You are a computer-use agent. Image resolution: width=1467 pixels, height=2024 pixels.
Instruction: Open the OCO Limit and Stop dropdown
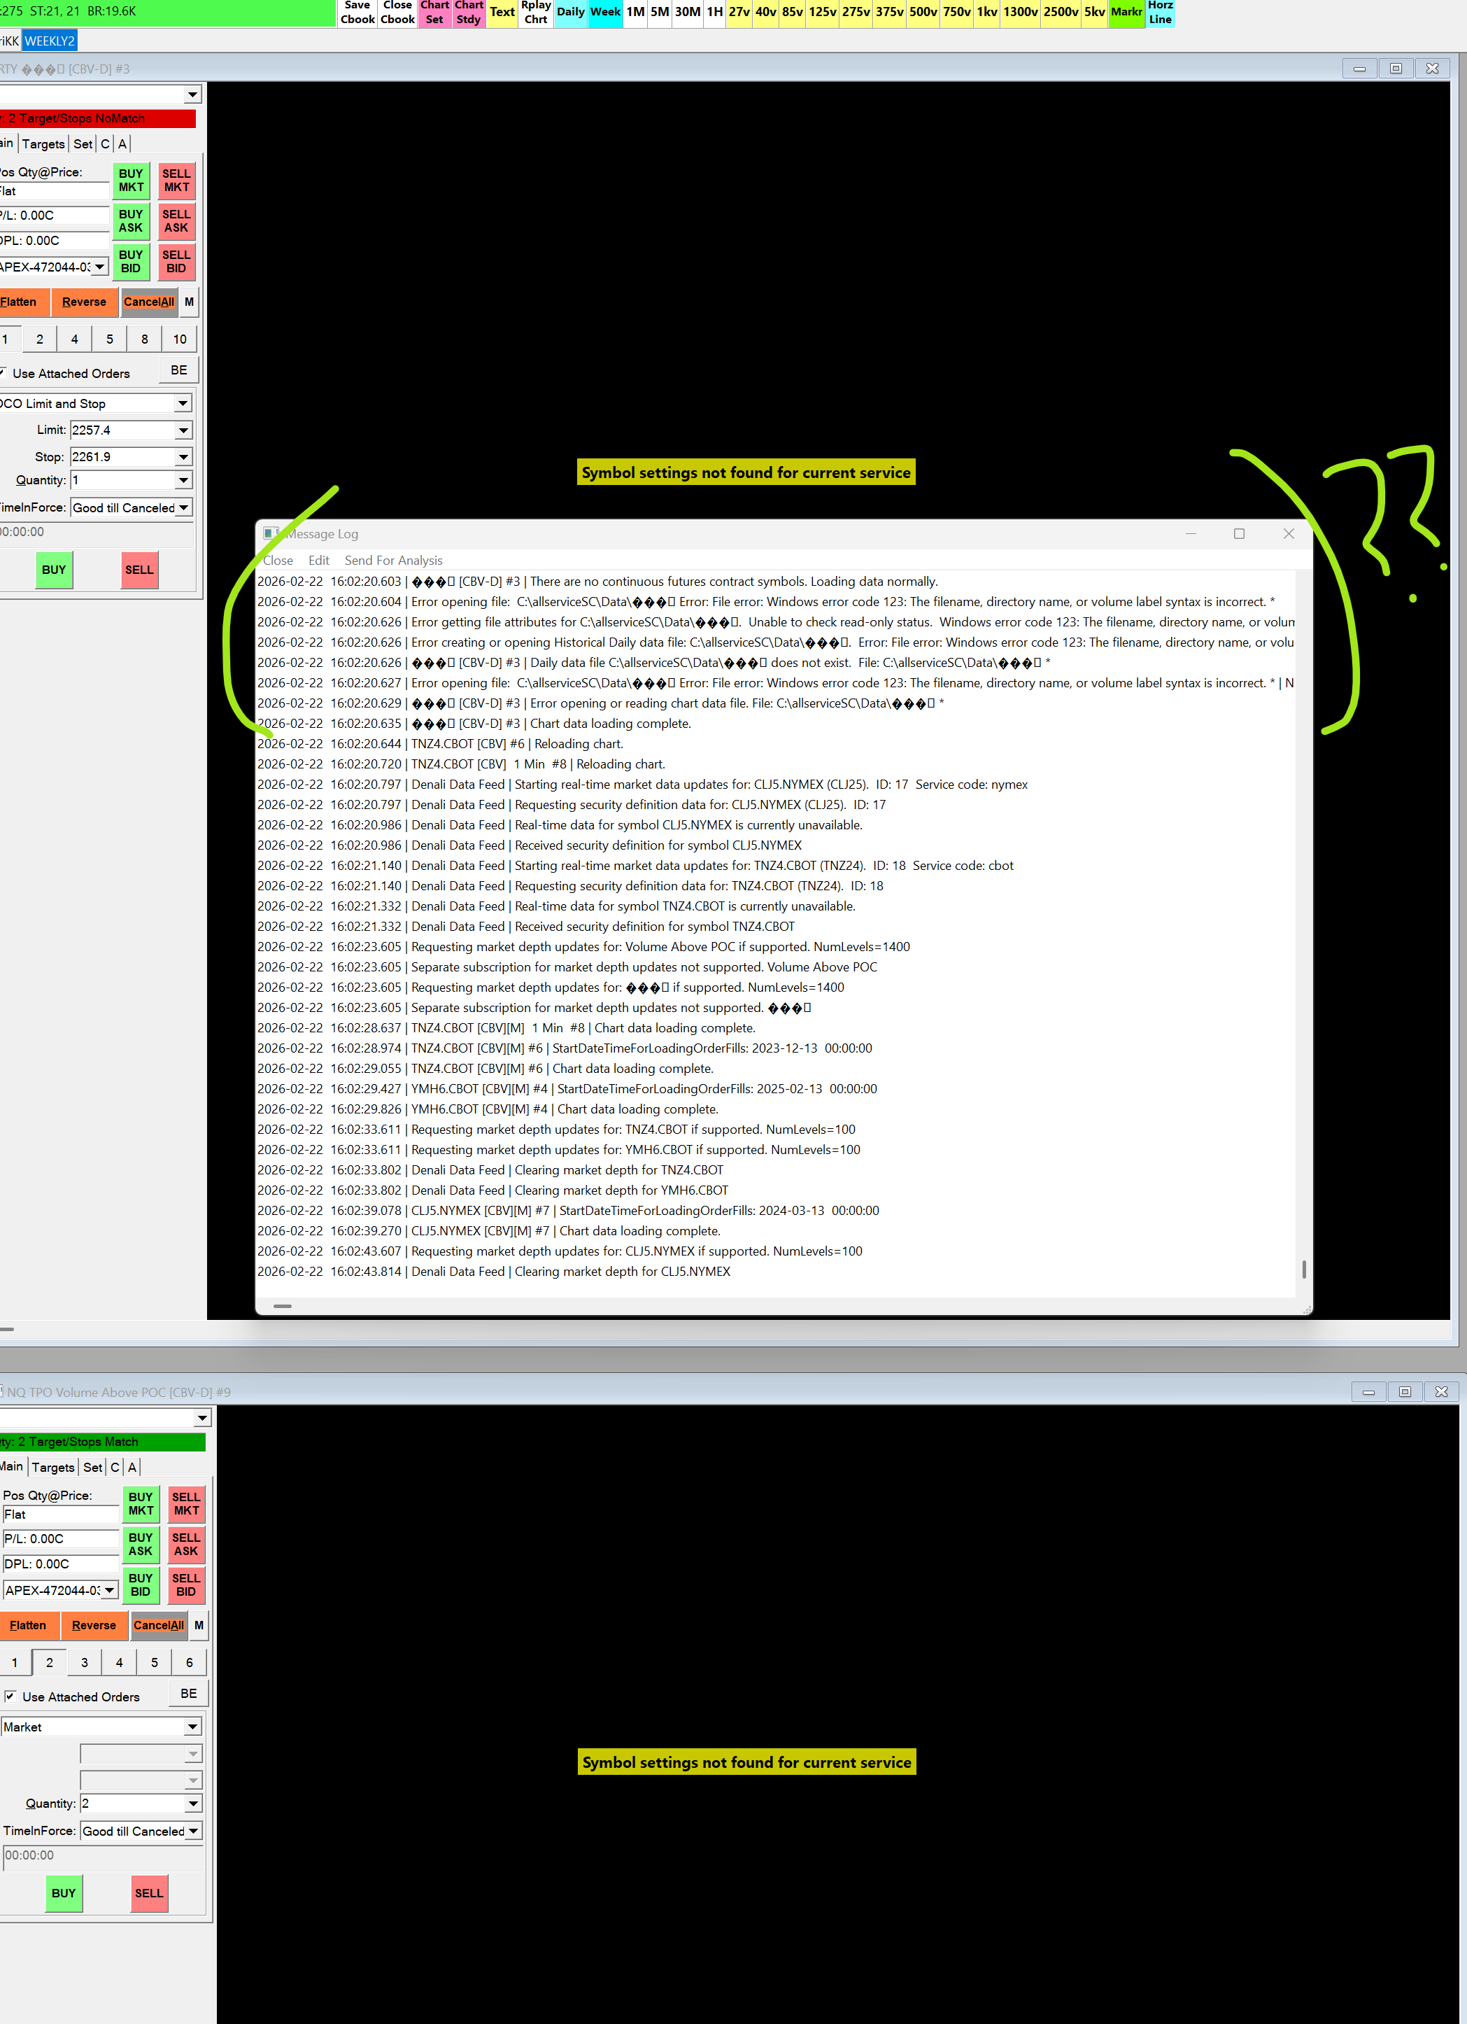tap(183, 405)
